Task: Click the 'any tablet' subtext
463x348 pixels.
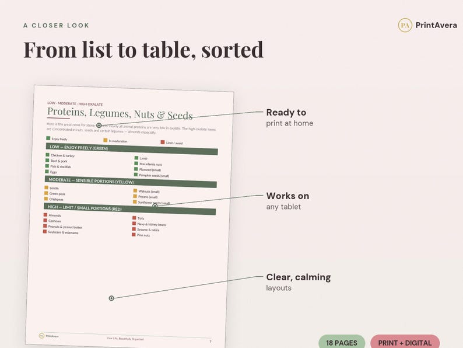Action: coord(283,207)
